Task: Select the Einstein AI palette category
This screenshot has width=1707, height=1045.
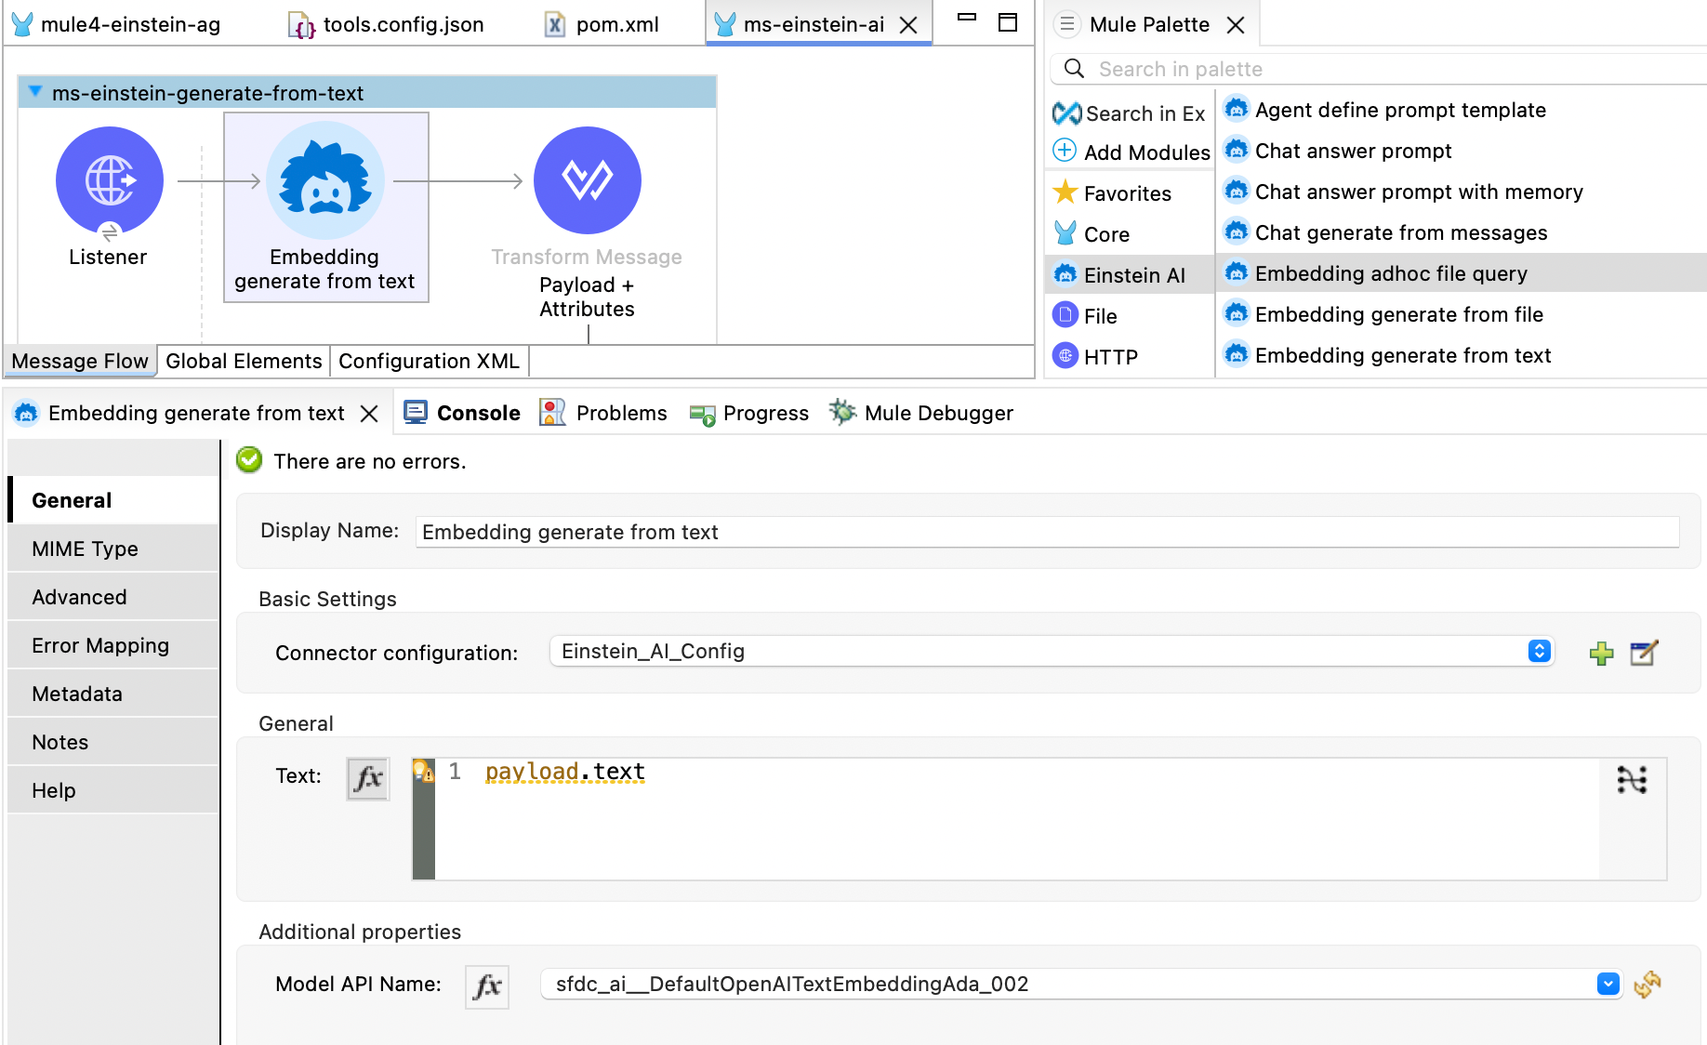Action: pos(1130,274)
